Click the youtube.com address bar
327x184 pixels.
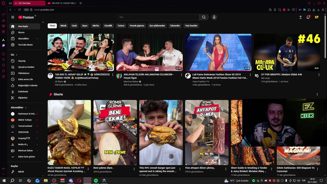pyautogui.click(x=44, y=10)
